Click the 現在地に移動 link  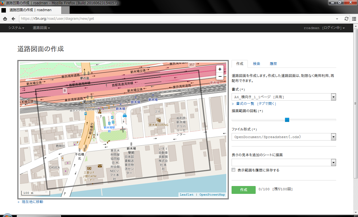(x=32, y=202)
